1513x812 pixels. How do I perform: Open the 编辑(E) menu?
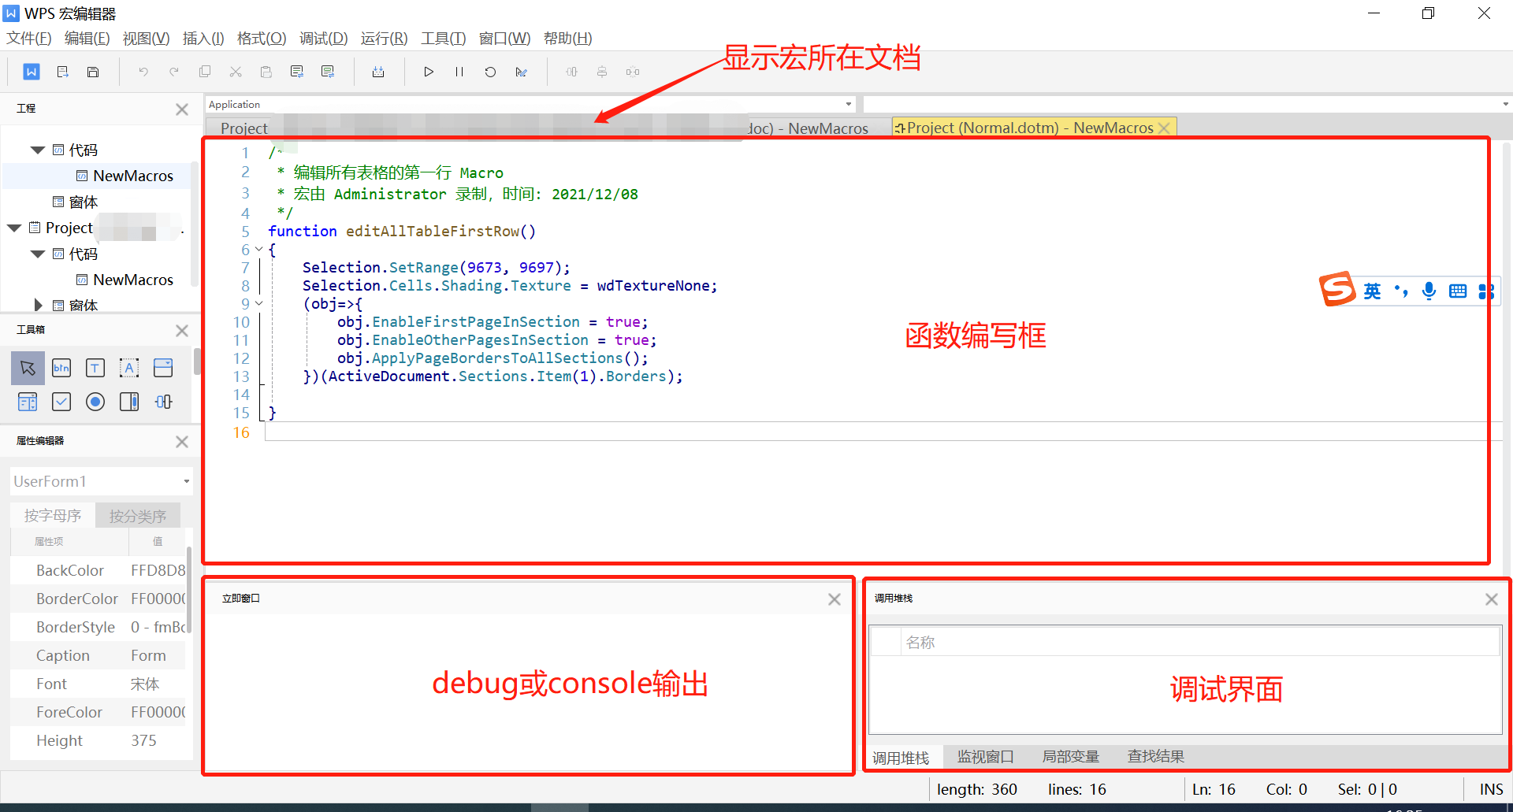coord(87,39)
